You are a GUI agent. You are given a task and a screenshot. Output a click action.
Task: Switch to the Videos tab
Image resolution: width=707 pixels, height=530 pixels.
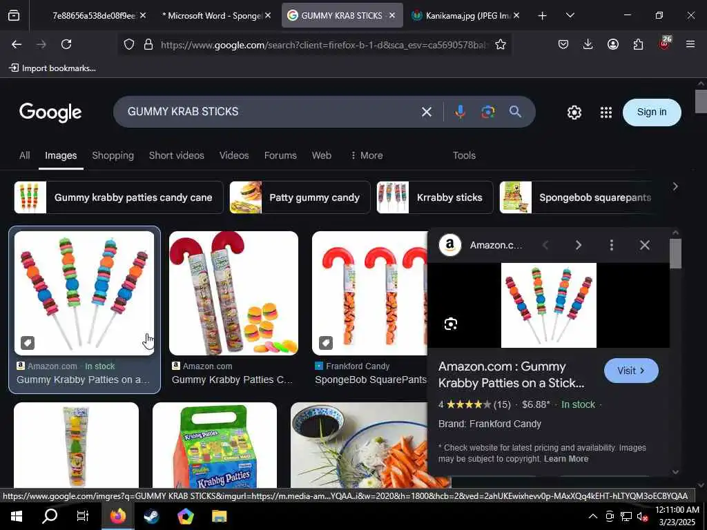234,155
